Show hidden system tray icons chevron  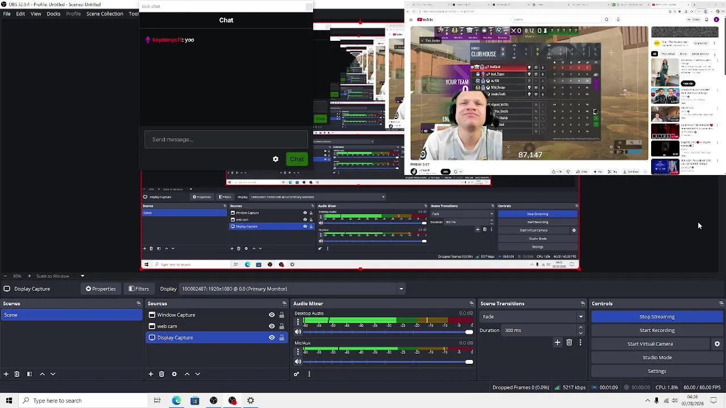point(647,401)
